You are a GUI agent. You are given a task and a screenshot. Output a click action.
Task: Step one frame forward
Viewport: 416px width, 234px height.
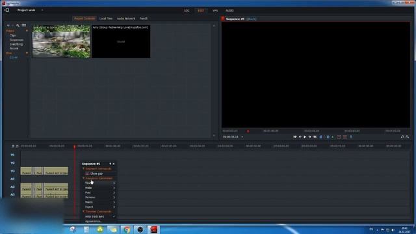[x=309, y=137]
